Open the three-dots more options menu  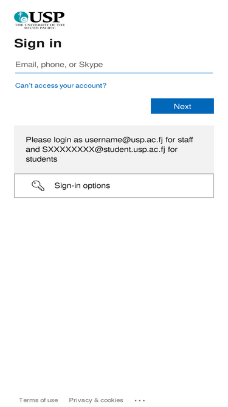140,400
